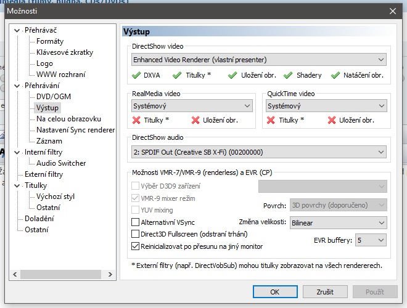Collapse the Přehrávání tree node
The width and height of the screenshot is (407, 308).
click(17, 86)
